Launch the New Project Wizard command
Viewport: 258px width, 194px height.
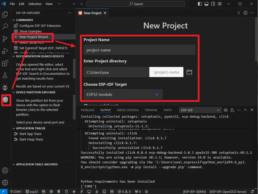[34, 37]
